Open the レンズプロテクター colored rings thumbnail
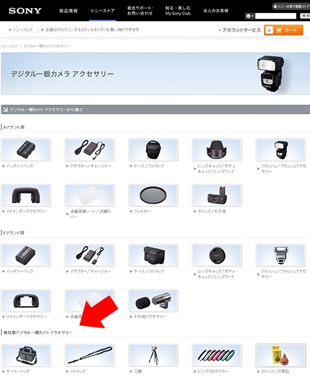The width and height of the screenshot is (310, 378). coord(216,356)
